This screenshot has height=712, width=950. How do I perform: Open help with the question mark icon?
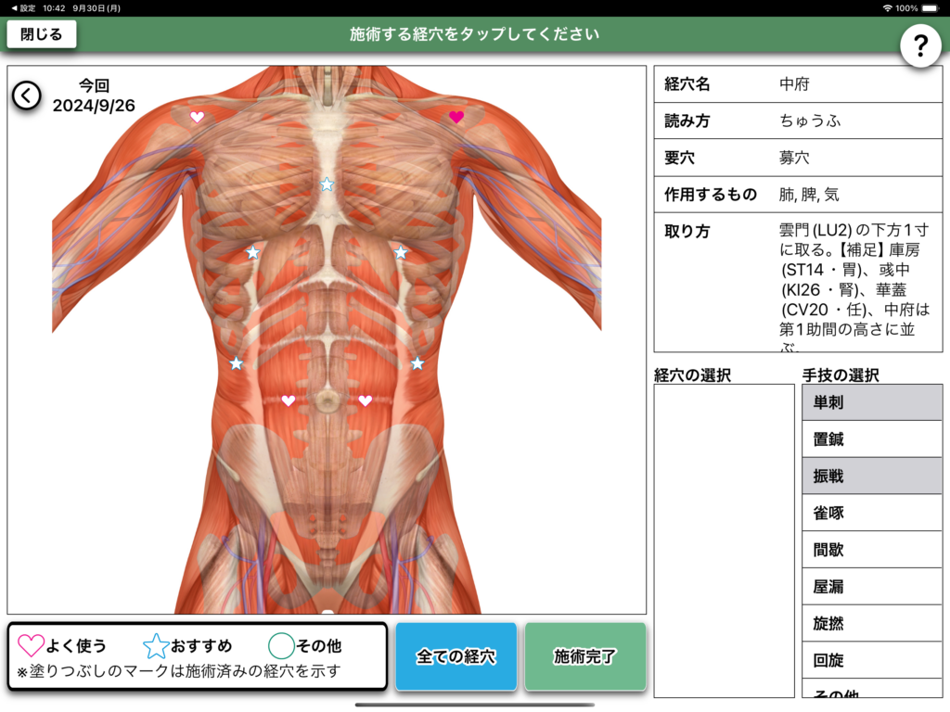(x=920, y=44)
